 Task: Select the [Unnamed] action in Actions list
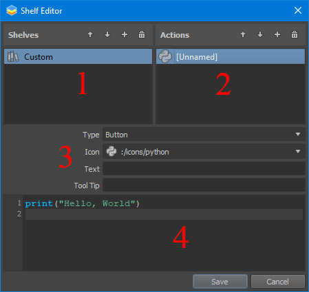pyautogui.click(x=231, y=56)
